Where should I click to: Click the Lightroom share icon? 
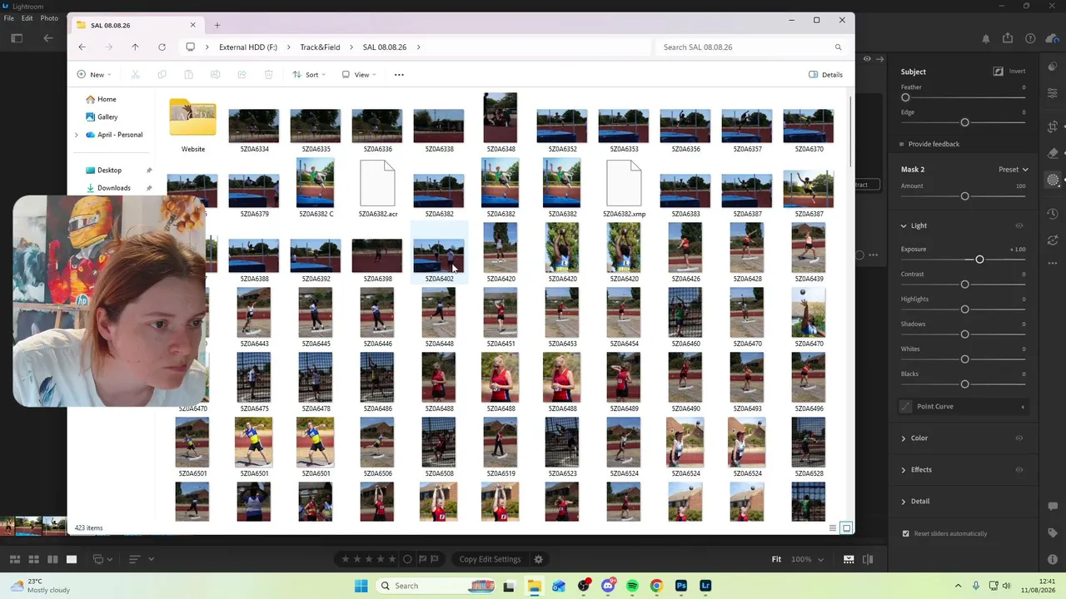[x=1008, y=38]
